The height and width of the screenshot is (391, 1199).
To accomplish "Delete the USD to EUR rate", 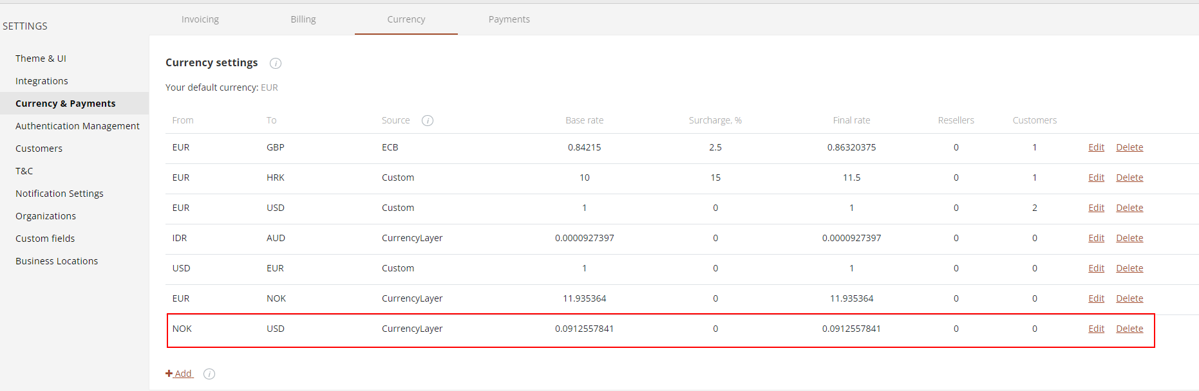I will tap(1129, 268).
